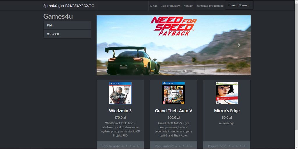Select the first (active) carousel indicator
Viewport: 298px width, 149px height.
[x=167, y=70]
